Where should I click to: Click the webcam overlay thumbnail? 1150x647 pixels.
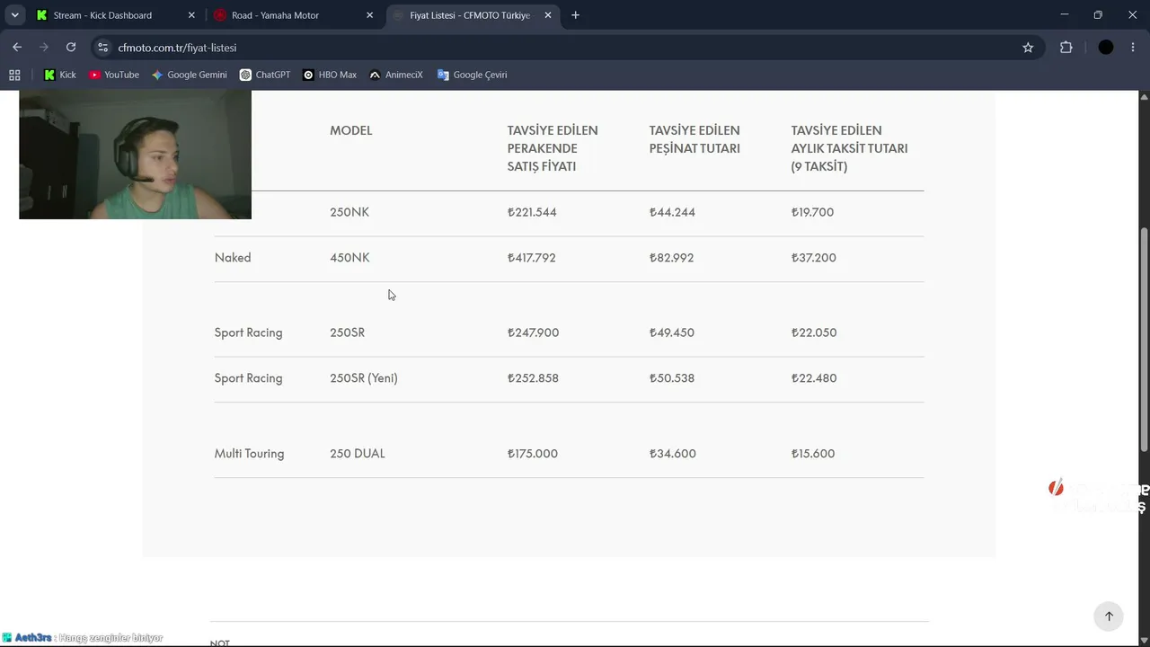coord(135,155)
